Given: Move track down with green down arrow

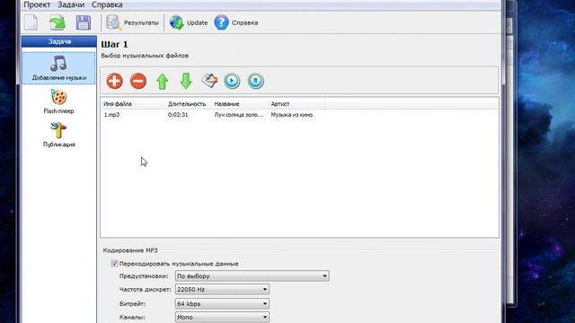Looking at the screenshot, I should pos(186,81).
